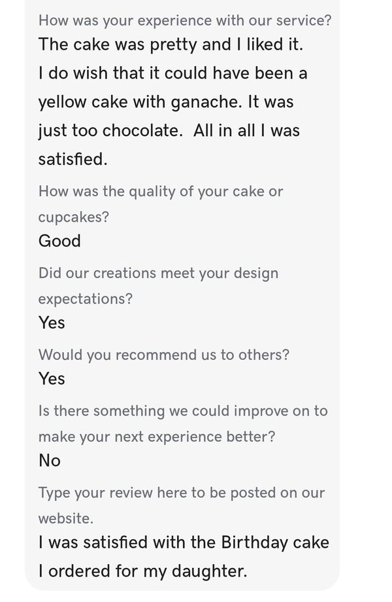This screenshot has width=392, height=602.
Task: Select the "Good" answer for cake quality
Action: (59, 241)
